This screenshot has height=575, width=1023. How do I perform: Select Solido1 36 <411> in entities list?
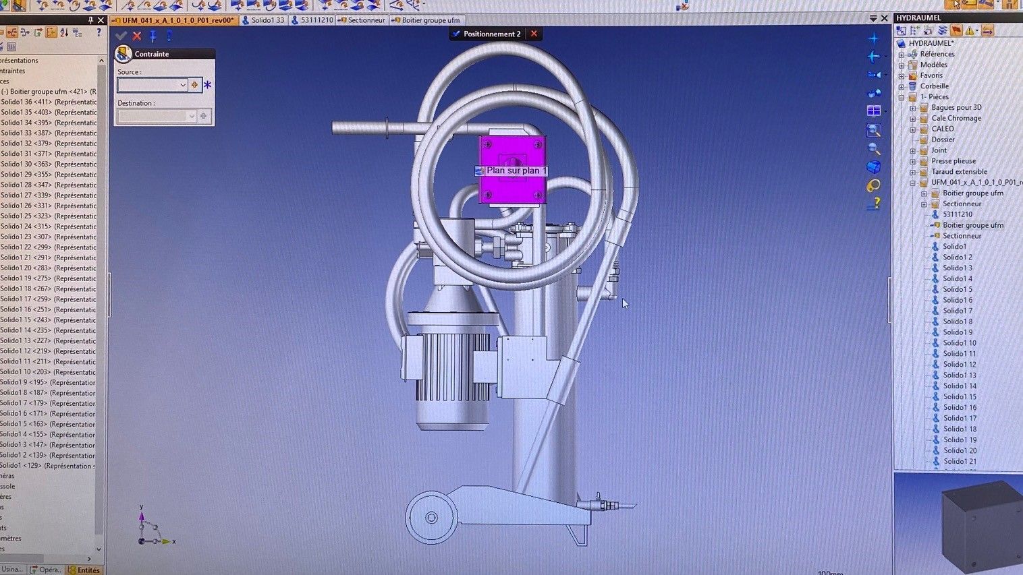(49, 102)
